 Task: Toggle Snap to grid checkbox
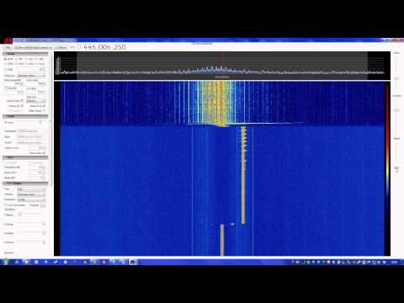point(22,101)
